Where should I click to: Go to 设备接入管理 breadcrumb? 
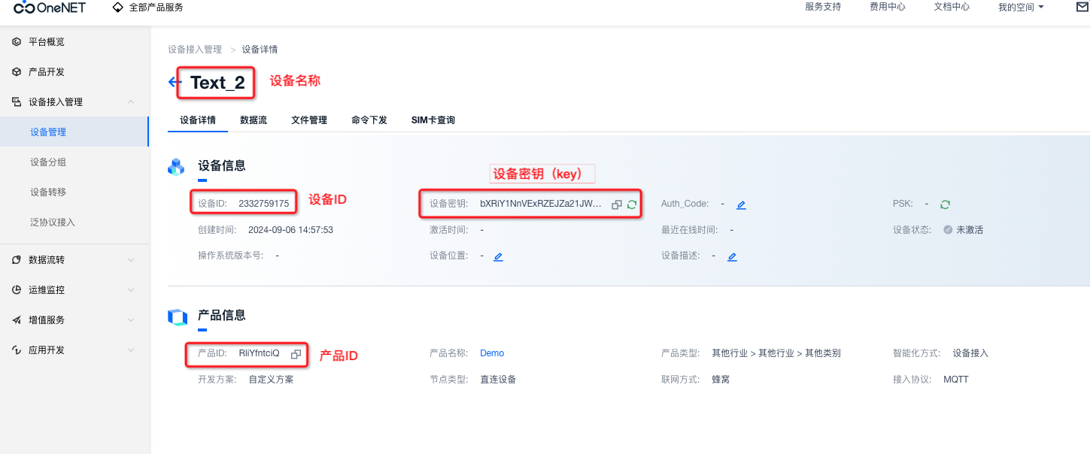coord(195,50)
